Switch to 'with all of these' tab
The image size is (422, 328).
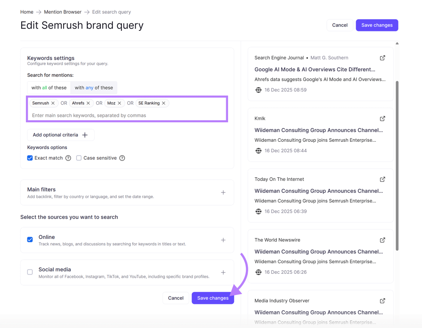(49, 88)
